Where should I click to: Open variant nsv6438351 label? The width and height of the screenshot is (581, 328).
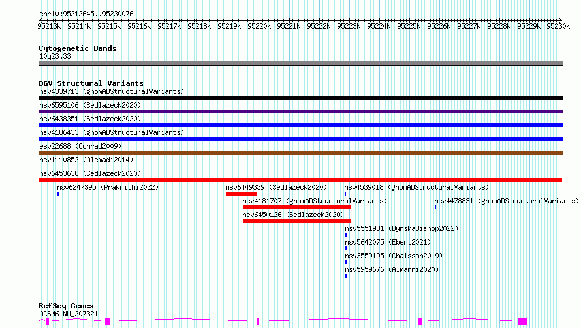(x=90, y=119)
